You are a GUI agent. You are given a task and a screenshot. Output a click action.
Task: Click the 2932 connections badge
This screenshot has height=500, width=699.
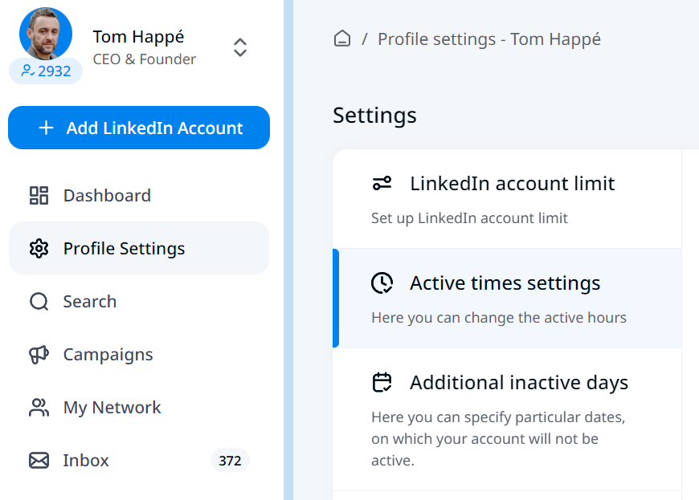tap(46, 71)
